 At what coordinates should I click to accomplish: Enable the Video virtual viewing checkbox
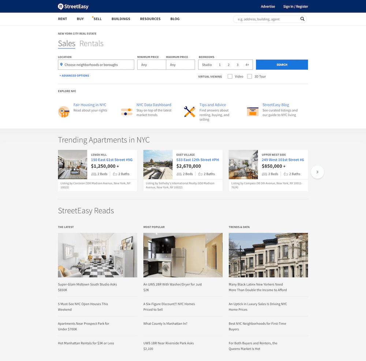coord(230,76)
